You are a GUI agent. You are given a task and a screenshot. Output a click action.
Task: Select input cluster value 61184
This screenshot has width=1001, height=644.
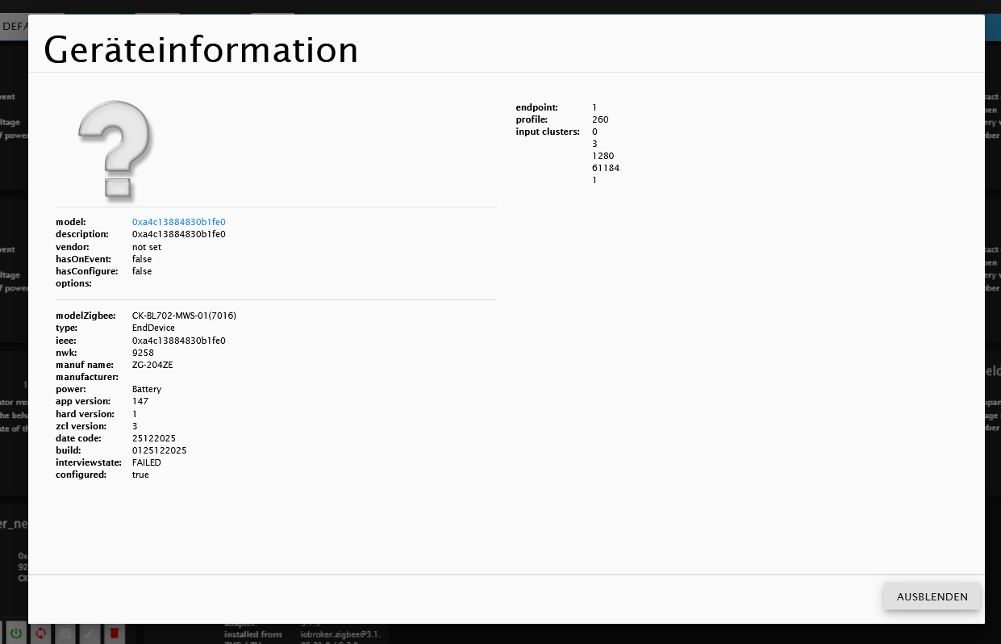tap(606, 168)
